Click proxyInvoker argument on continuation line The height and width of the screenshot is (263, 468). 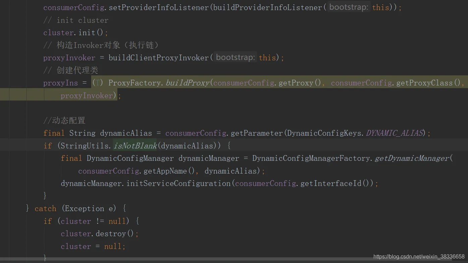click(x=86, y=95)
